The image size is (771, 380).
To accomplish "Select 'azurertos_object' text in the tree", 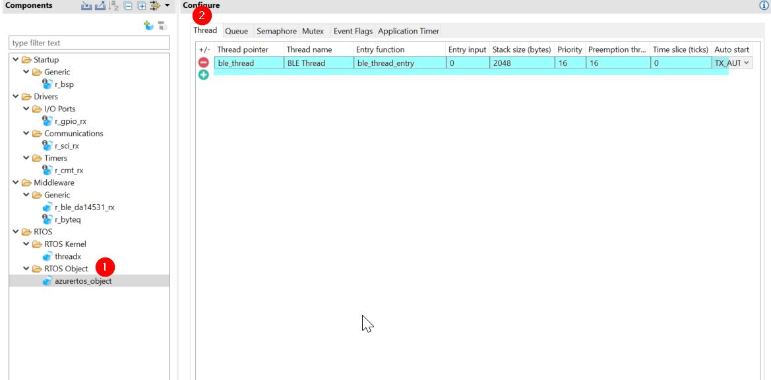I will tap(83, 281).
